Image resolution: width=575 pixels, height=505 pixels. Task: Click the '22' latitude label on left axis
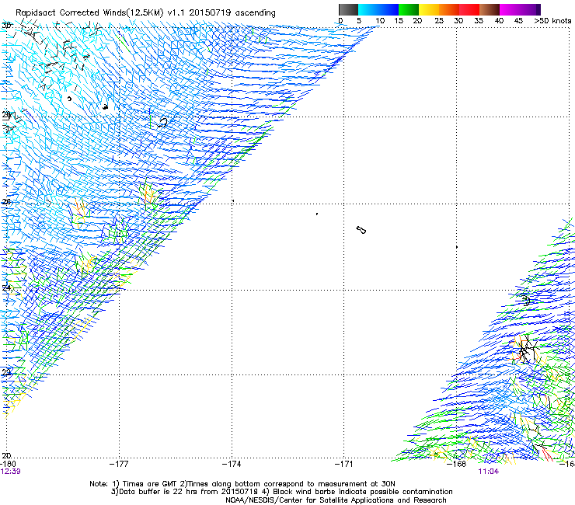[x=6, y=373]
